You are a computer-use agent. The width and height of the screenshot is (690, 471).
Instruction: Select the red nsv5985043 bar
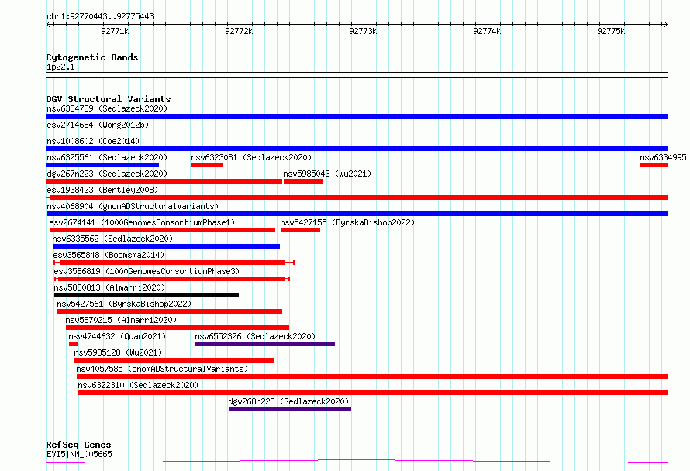(x=303, y=181)
